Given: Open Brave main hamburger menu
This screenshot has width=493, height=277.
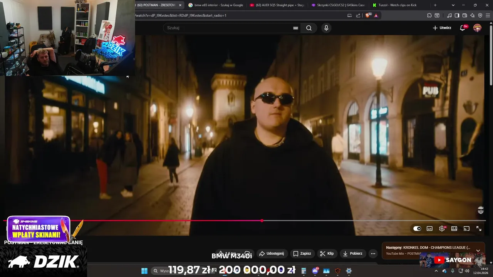Looking at the screenshot, I should [x=488, y=15].
